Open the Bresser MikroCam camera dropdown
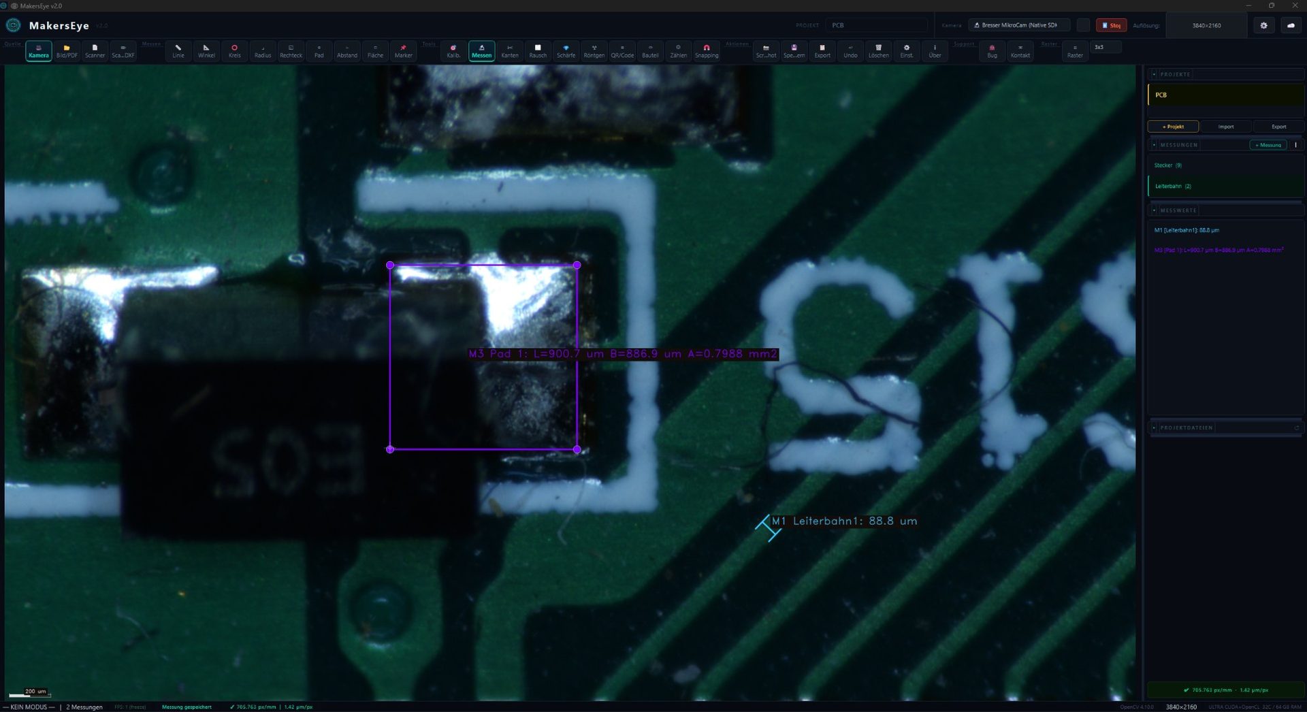 coord(1018,25)
